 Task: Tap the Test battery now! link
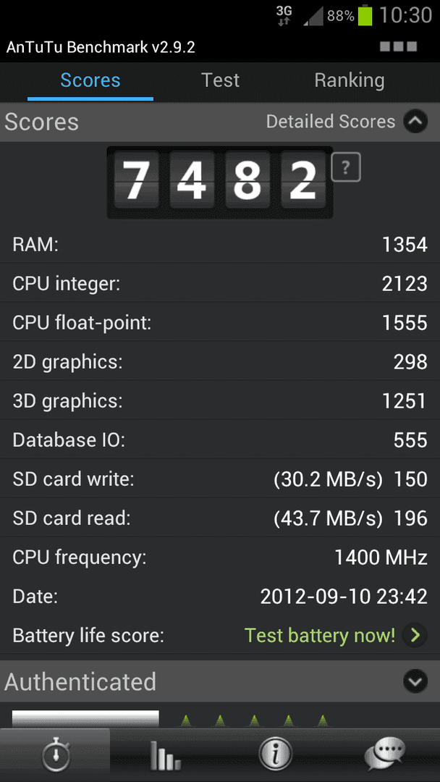(319, 636)
